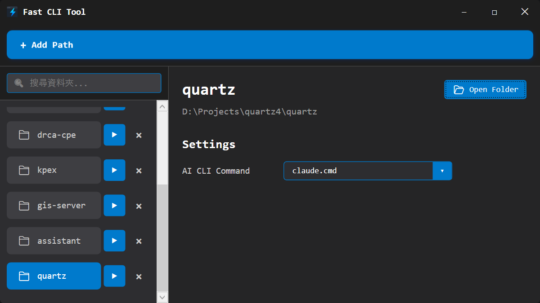Click the claude.cmd combo box

pos(358,171)
